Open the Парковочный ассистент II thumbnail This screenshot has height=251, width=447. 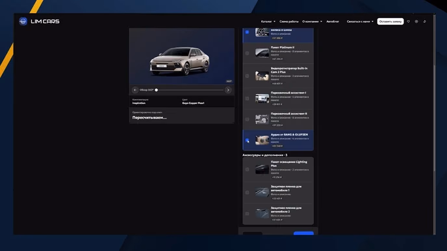262,119
